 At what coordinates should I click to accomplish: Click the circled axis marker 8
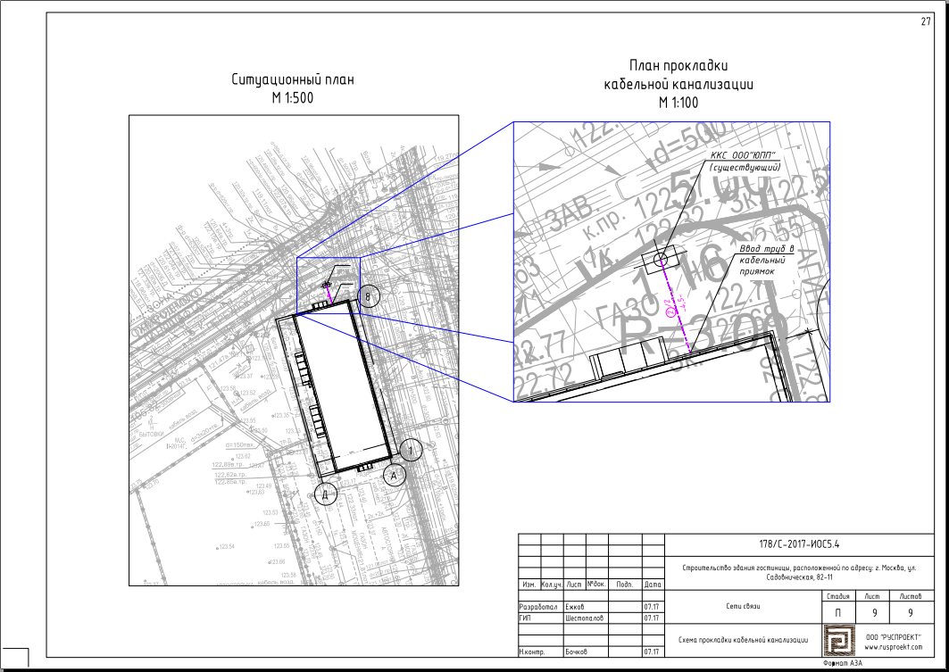[369, 297]
